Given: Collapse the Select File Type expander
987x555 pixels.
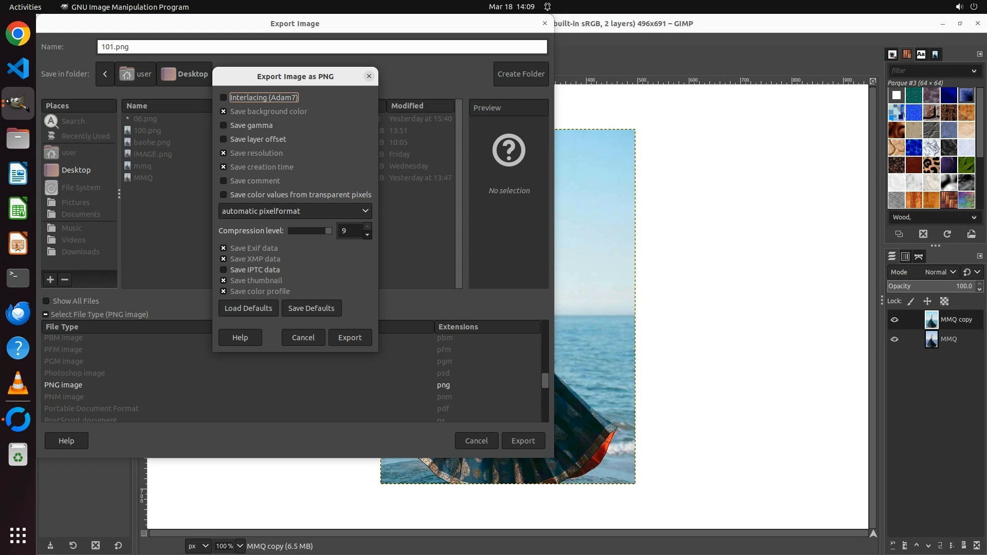Looking at the screenshot, I should [x=46, y=314].
